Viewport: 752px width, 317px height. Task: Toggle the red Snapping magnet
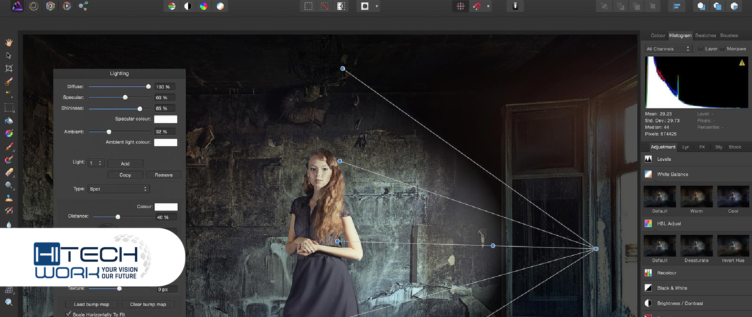477,6
